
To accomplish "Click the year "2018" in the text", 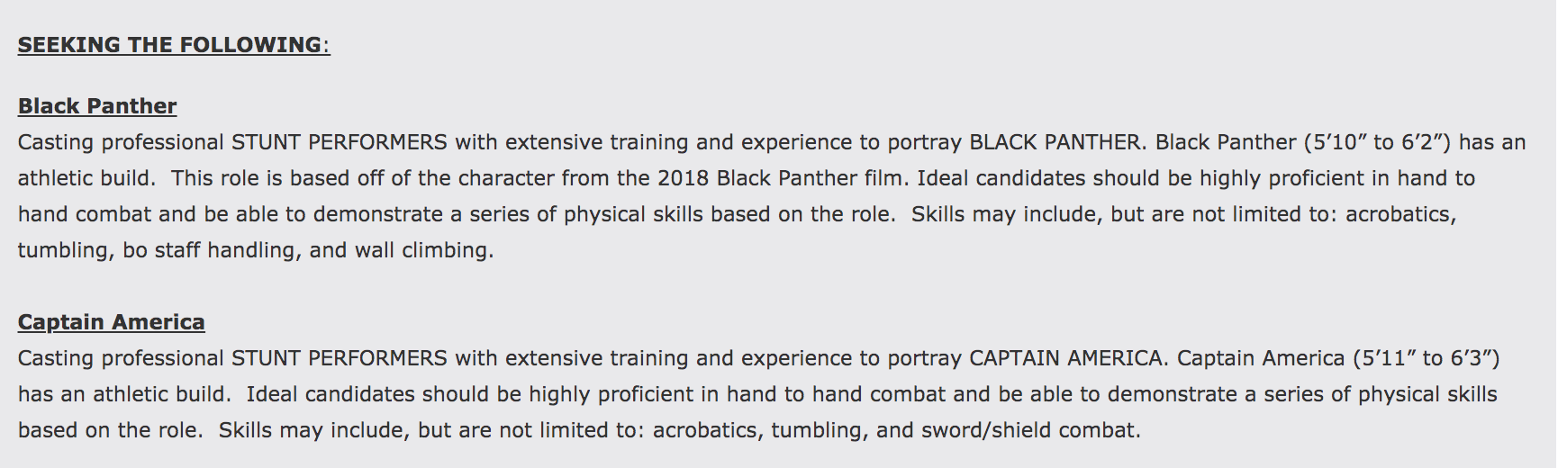I will (684, 178).
